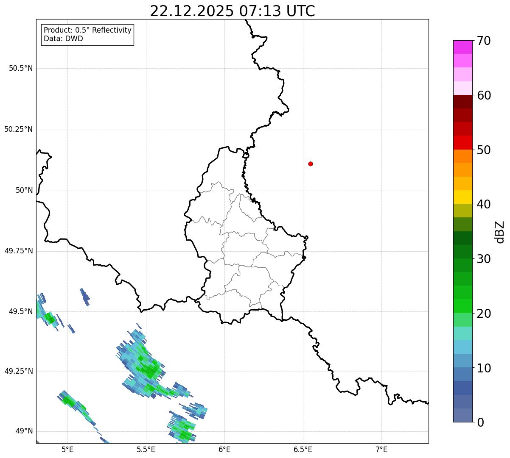
Task: Click the 7°E longitude tick label
Action: coord(381,449)
